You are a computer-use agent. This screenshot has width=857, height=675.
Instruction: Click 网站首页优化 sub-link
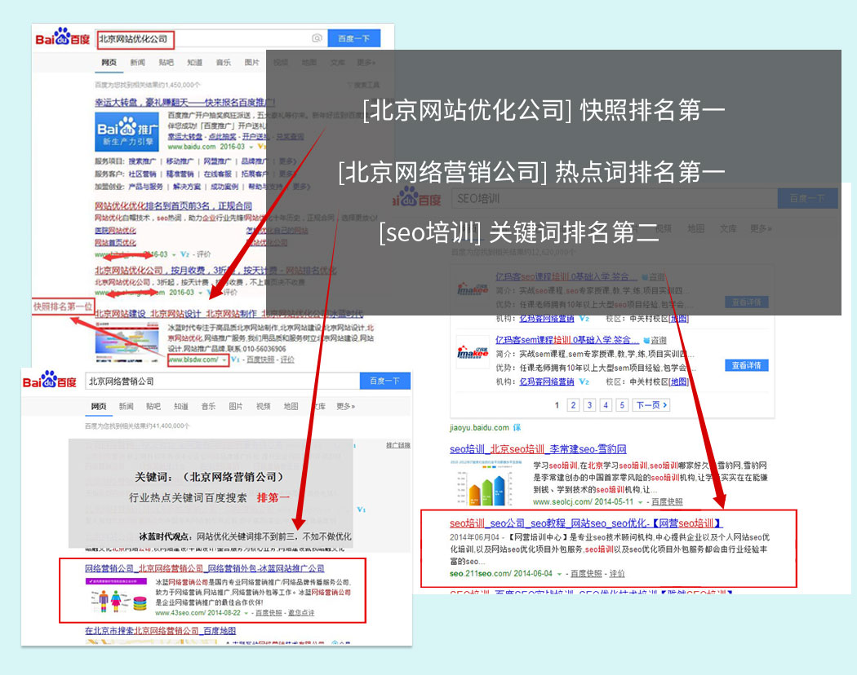pyautogui.click(x=115, y=243)
